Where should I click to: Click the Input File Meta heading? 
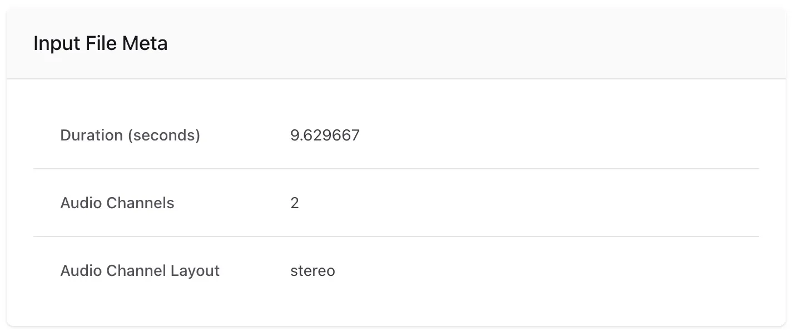coord(100,43)
